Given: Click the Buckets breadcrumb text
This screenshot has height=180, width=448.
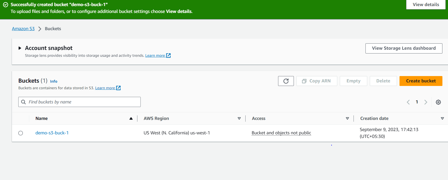Looking at the screenshot, I should (x=53, y=29).
